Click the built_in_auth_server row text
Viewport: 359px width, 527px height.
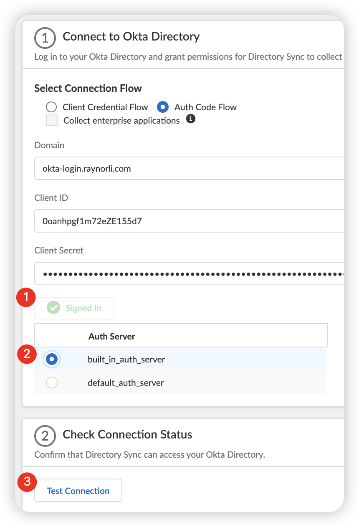pyautogui.click(x=126, y=359)
